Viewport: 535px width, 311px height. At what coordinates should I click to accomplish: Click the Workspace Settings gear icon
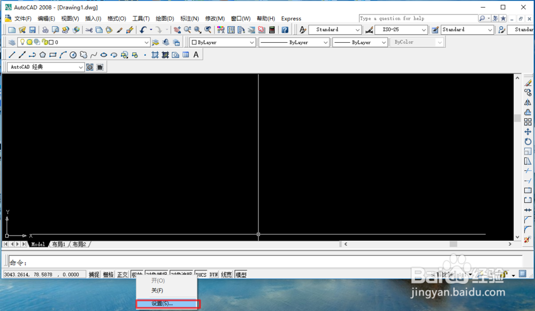tap(90, 67)
